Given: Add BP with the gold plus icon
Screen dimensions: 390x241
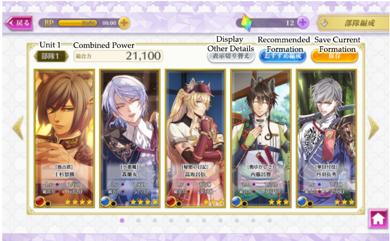Looking at the screenshot, I should click(124, 23).
